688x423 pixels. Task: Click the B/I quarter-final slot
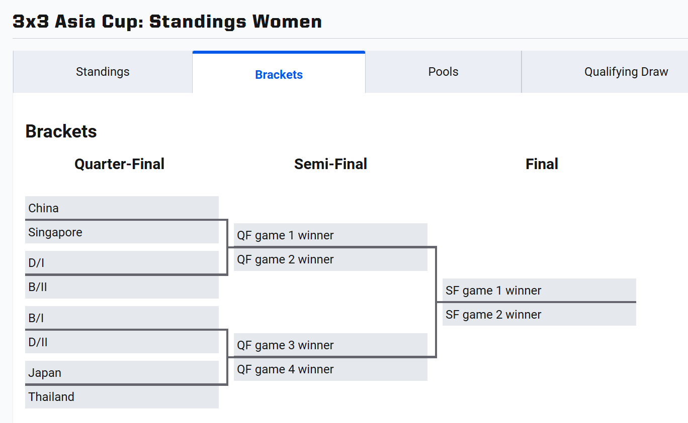(122, 318)
